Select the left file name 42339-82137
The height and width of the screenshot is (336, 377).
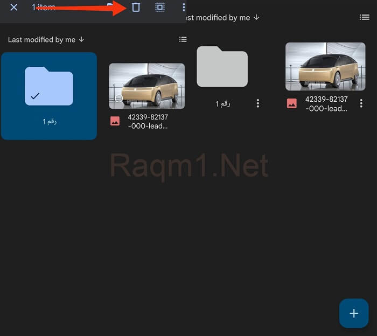point(148,121)
